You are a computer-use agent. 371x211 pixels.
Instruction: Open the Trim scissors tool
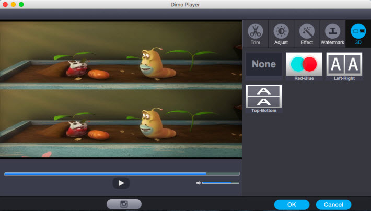pos(256,34)
